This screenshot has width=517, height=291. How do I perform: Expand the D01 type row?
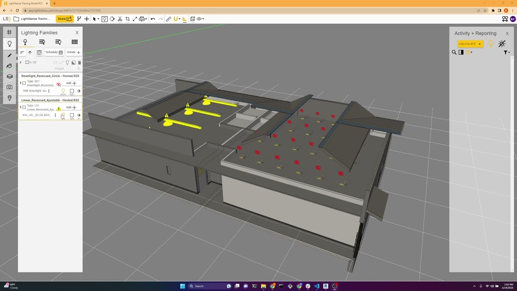pyautogui.click(x=21, y=83)
